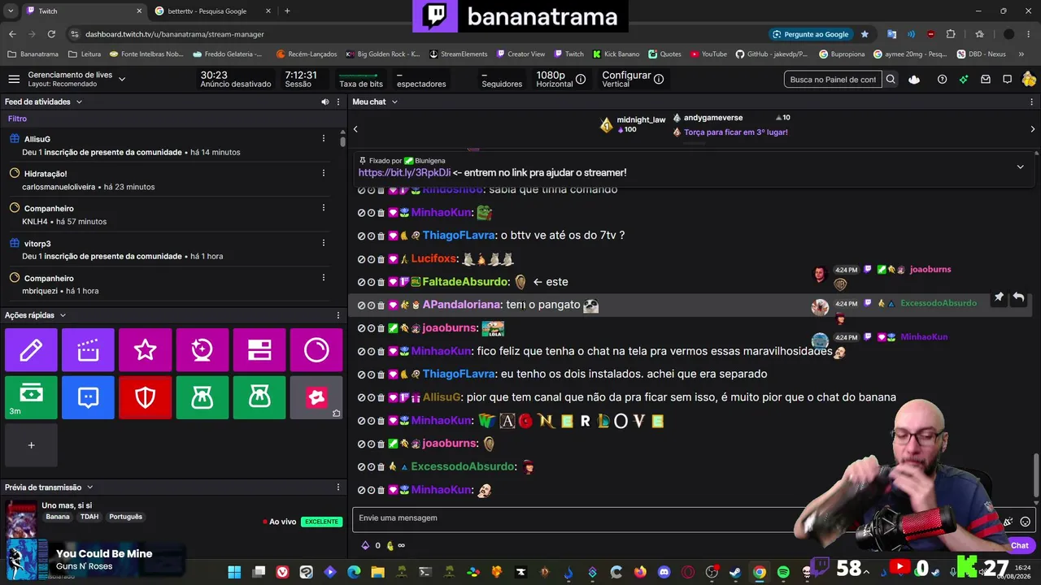Click the star quick action tile
Screen dimensions: 1041x585
[145, 350]
